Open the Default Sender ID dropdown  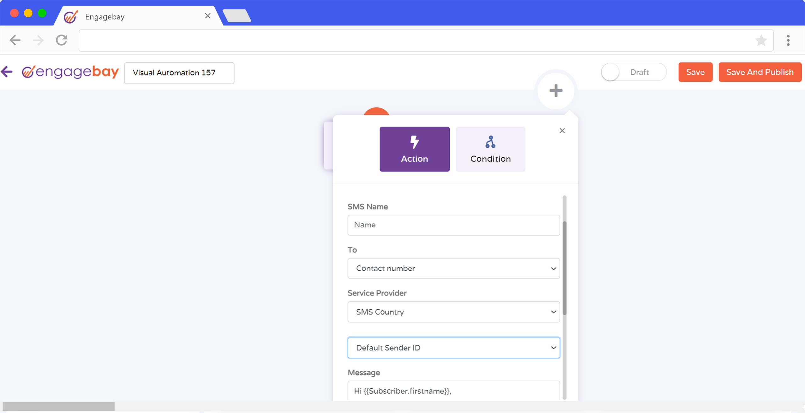coord(453,348)
